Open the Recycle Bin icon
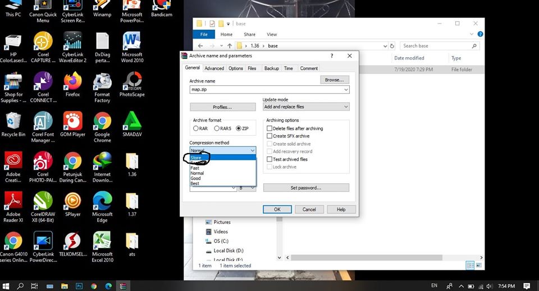The image size is (539, 291). (x=13, y=124)
